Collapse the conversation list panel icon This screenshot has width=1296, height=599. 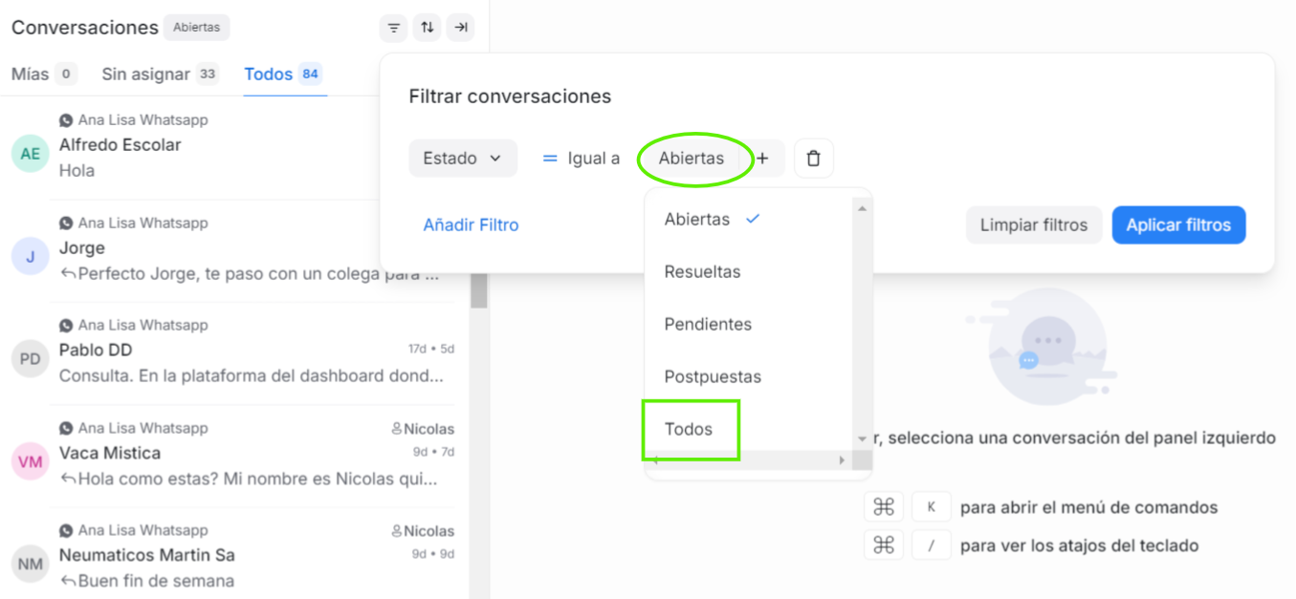pos(461,28)
